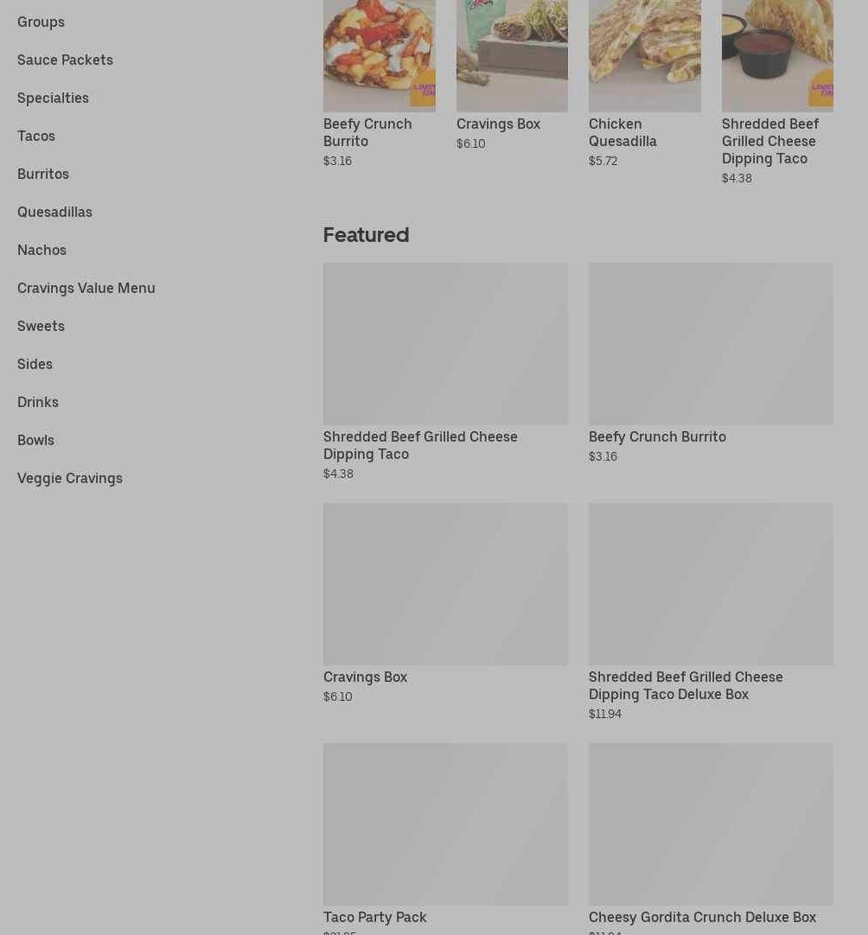Viewport: 868px width, 935px height.
Task: Open the Shredded Beef Dipping Taco top photo
Action: [777, 56]
